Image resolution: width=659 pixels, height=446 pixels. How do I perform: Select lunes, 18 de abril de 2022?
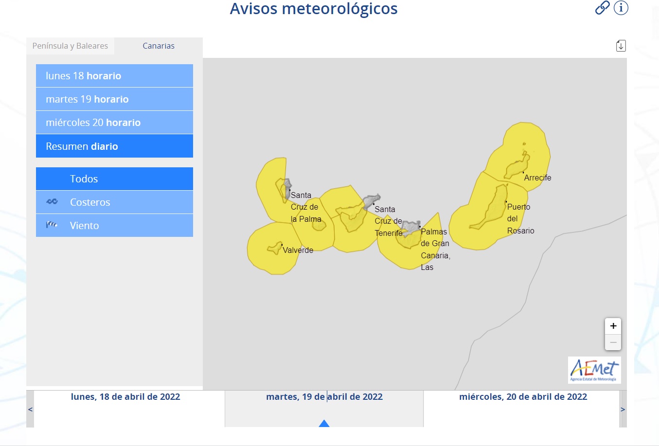click(x=125, y=397)
